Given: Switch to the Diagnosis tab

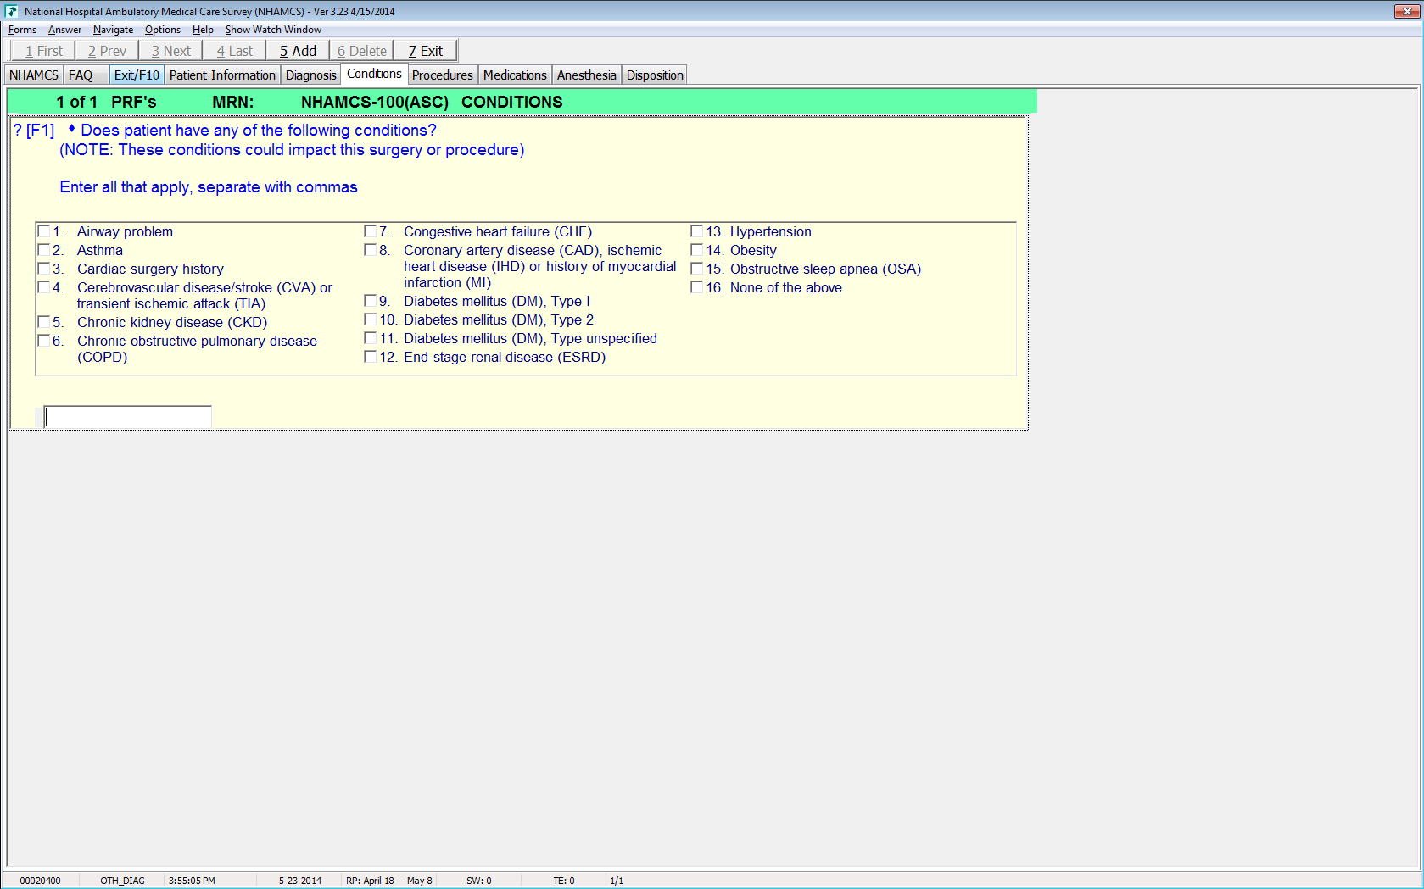Looking at the screenshot, I should pos(311,75).
